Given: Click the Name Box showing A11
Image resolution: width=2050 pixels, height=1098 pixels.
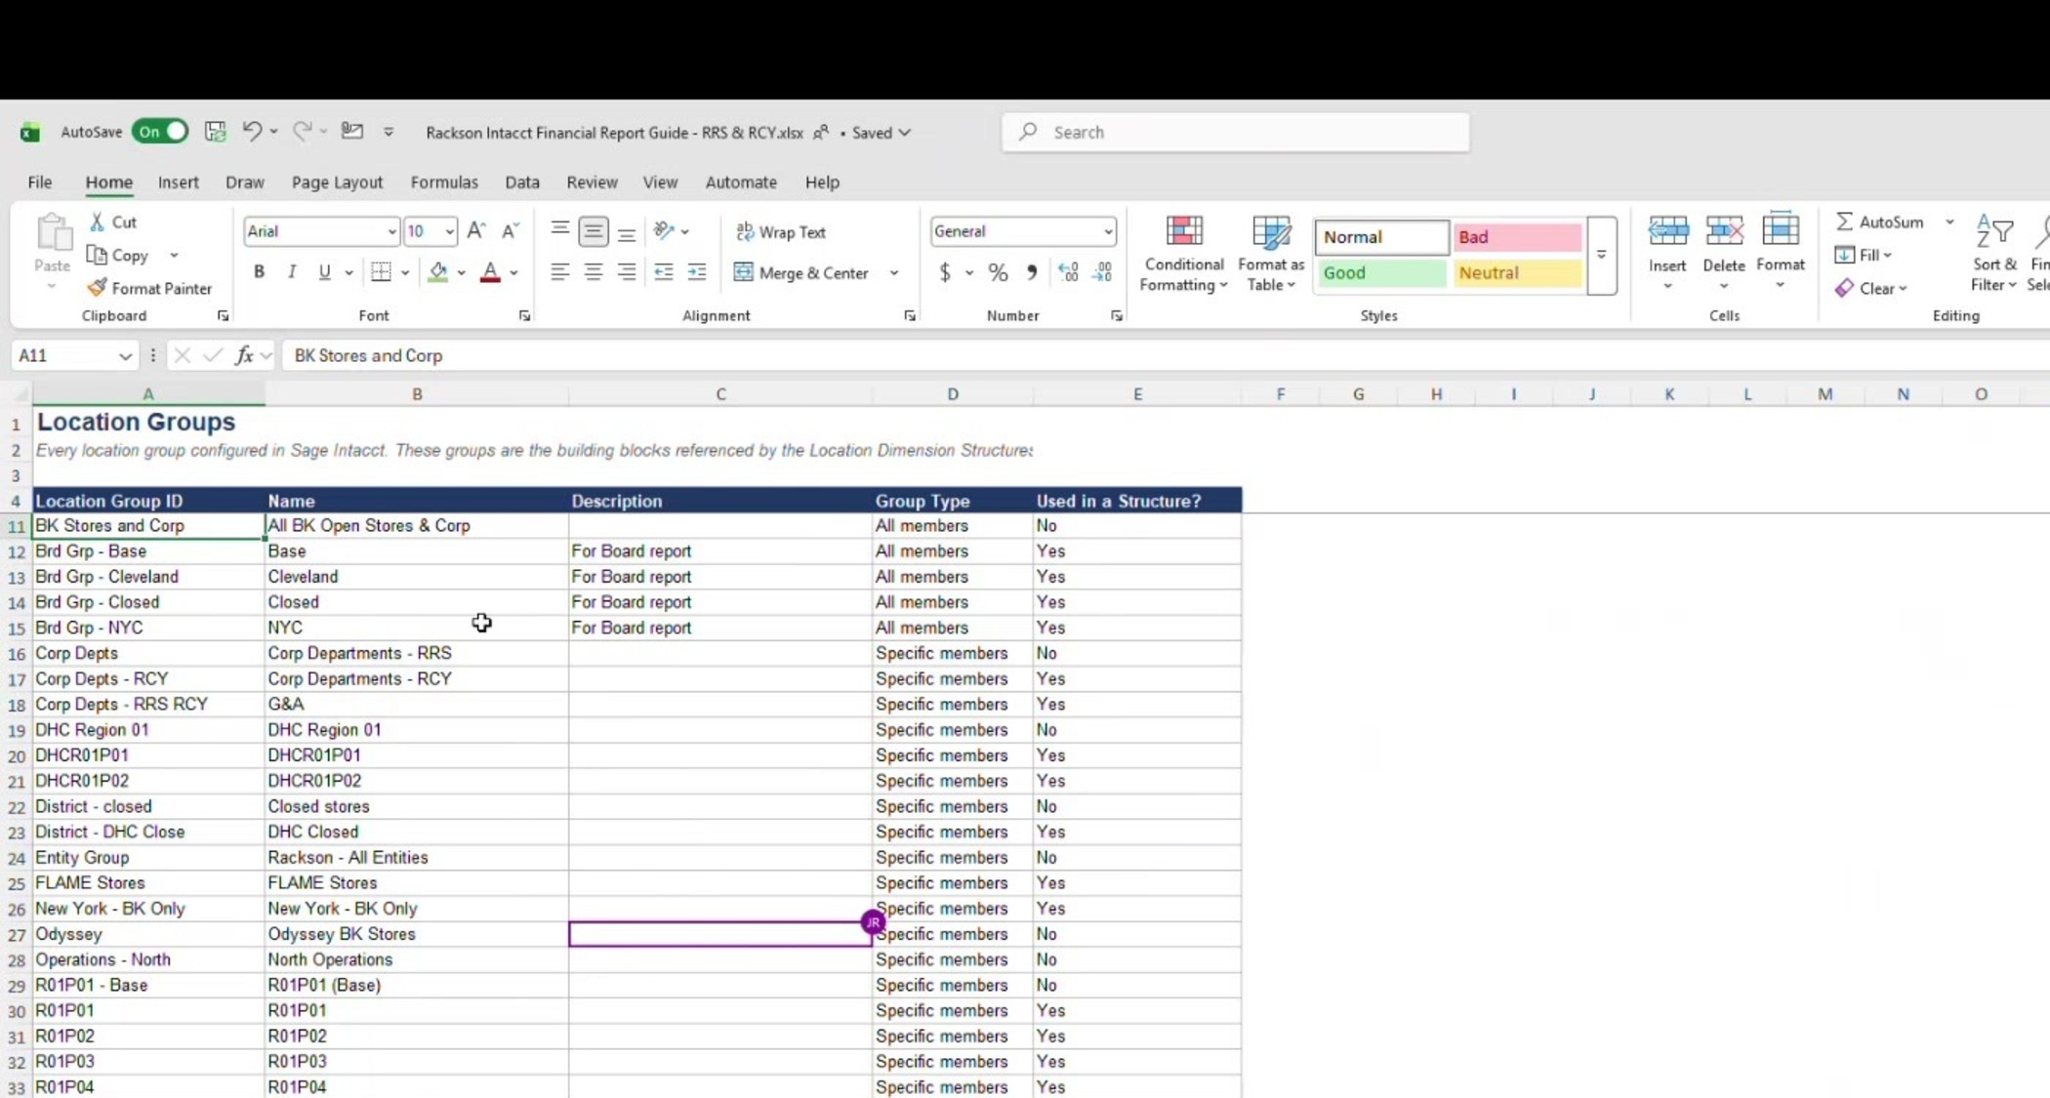Looking at the screenshot, I should (73, 355).
